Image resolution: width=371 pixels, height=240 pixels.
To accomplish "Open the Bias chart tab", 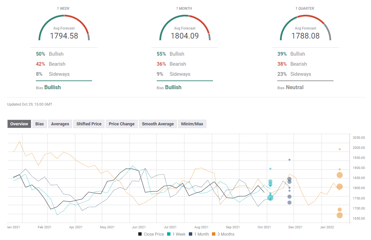I will [x=40, y=124].
